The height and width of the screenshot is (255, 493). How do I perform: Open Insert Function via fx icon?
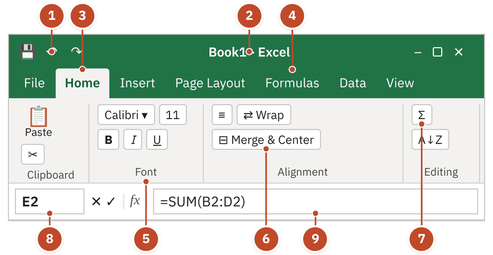[x=135, y=201]
